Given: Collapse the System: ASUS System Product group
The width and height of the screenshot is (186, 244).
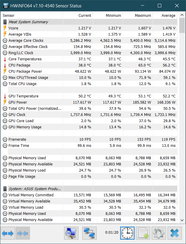Looking at the screenshot, I should click(5, 189).
